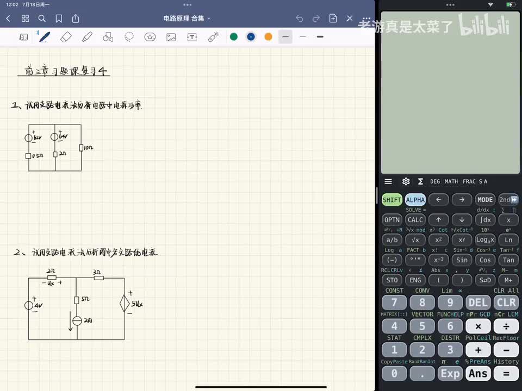Choose the orange pen color
The image size is (522, 391).
[x=268, y=36]
